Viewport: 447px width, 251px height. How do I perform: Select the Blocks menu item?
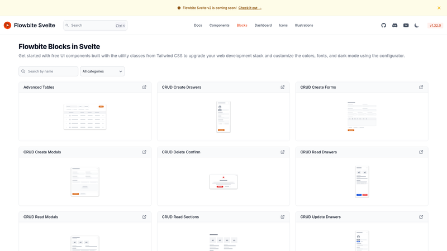pyautogui.click(x=242, y=25)
